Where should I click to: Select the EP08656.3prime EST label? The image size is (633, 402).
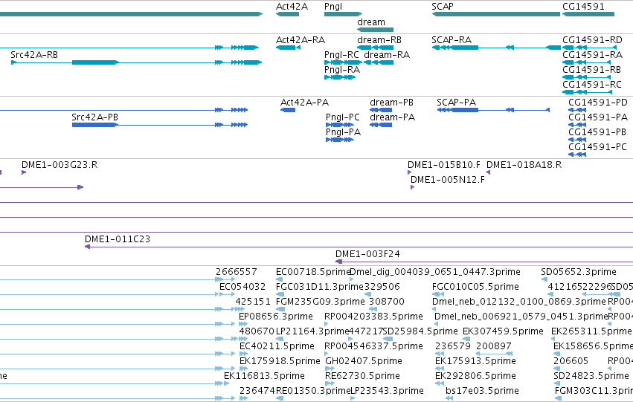(x=276, y=317)
